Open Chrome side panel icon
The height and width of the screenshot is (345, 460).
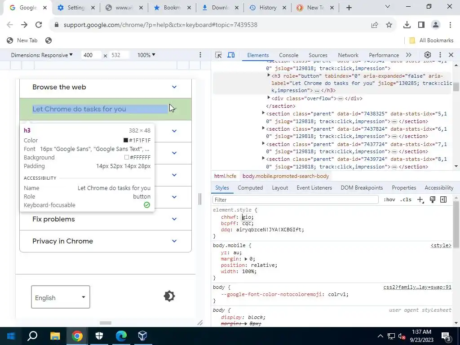tap(421, 25)
